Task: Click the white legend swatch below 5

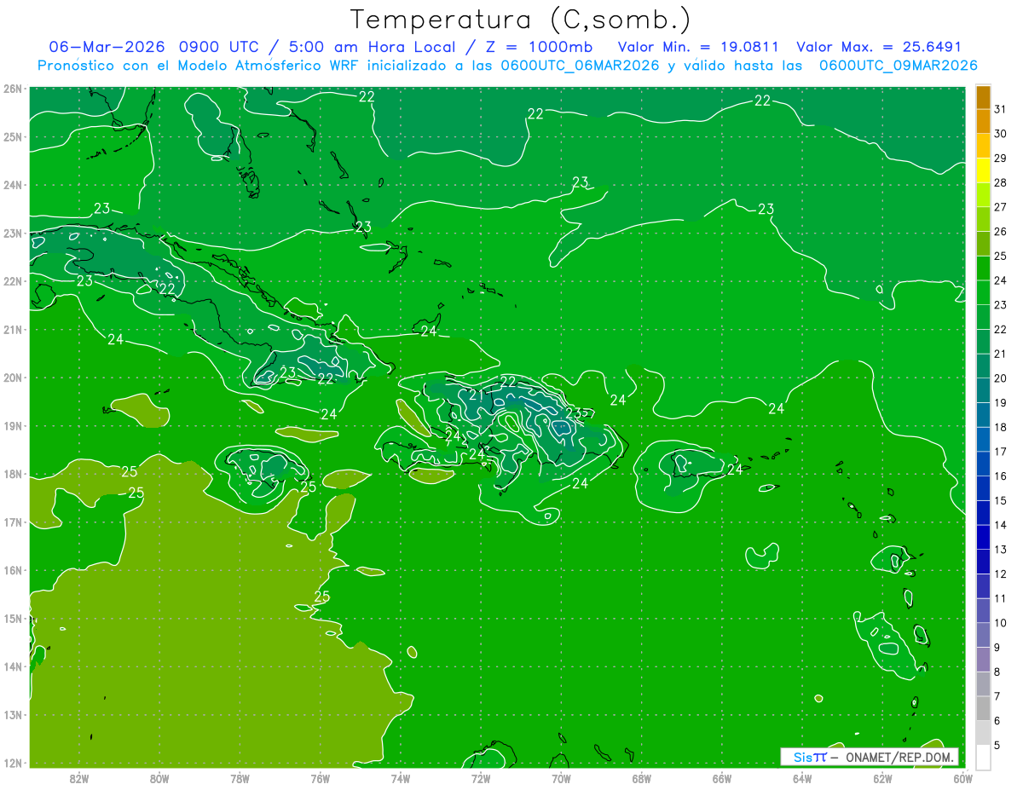Action: tap(983, 757)
